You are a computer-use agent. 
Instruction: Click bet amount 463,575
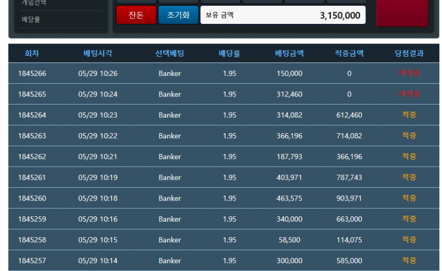(290, 198)
